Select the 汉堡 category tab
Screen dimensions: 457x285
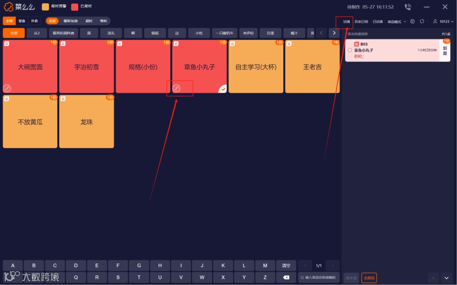click(270, 33)
